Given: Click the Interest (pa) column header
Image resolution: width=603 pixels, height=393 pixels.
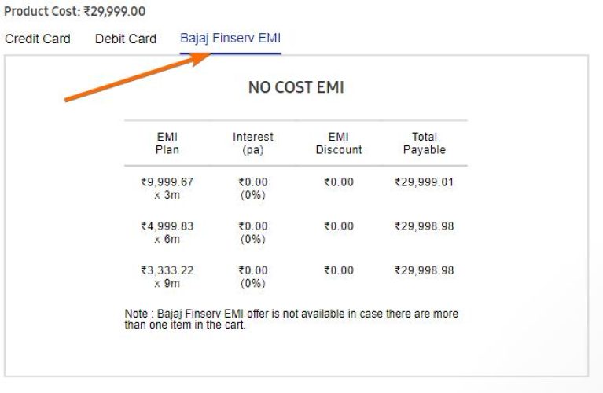Looking at the screenshot, I should 253,143.
